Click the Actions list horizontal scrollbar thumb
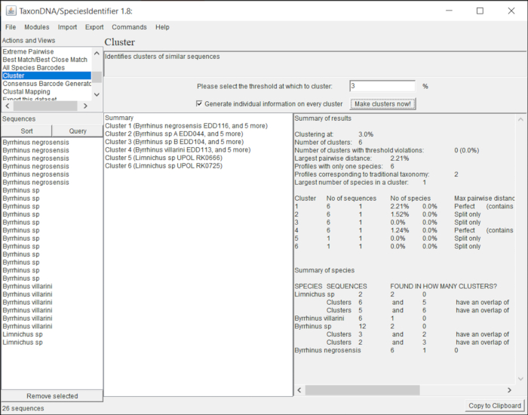Screen dimensions: 528x415 coord(45,106)
